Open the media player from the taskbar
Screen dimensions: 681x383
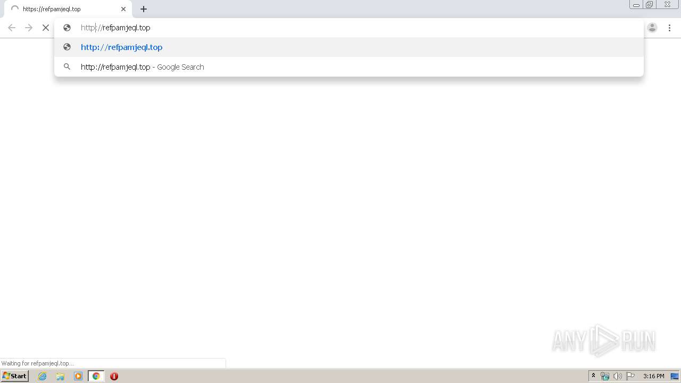tap(78, 376)
